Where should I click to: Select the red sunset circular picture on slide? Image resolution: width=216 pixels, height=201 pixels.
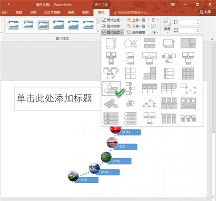115,130
